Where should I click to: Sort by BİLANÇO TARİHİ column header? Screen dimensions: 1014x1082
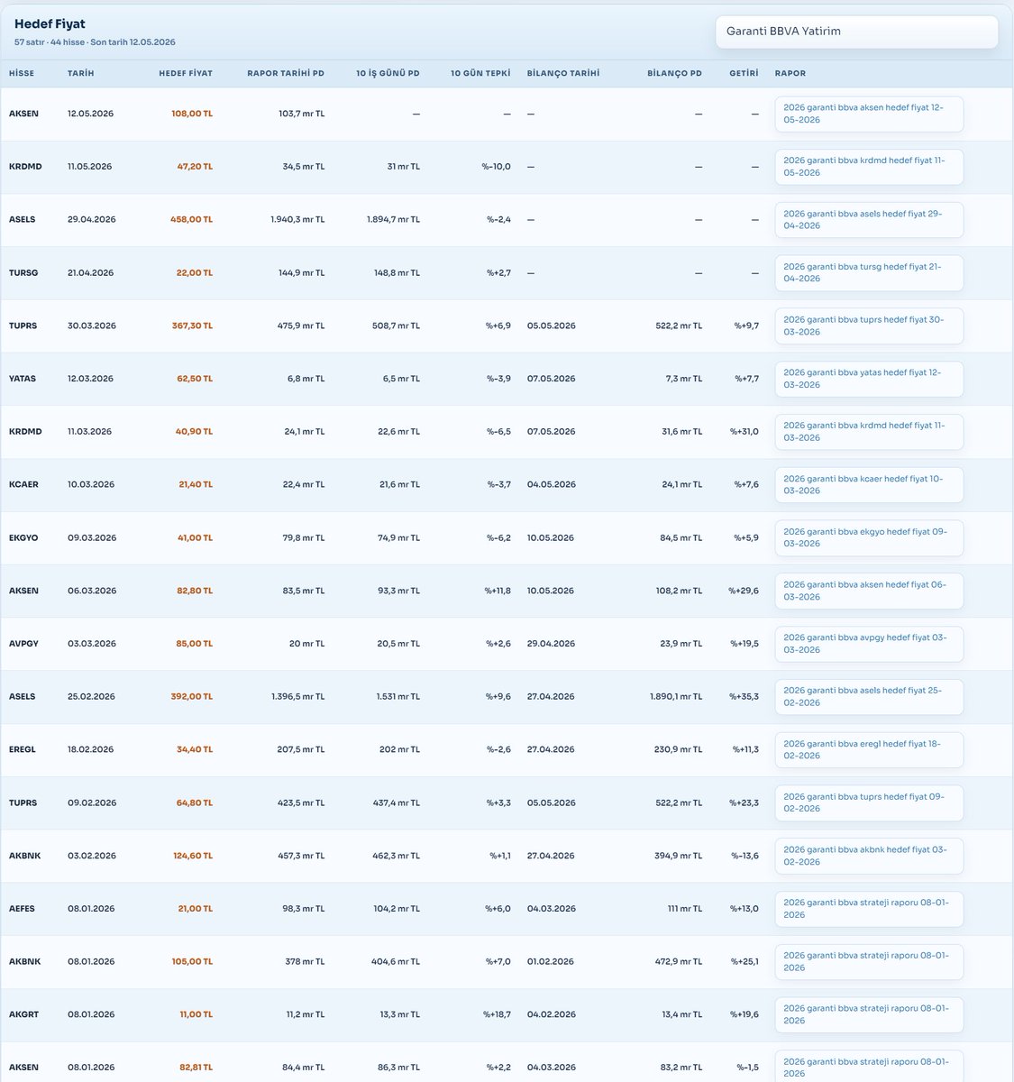[x=563, y=73]
